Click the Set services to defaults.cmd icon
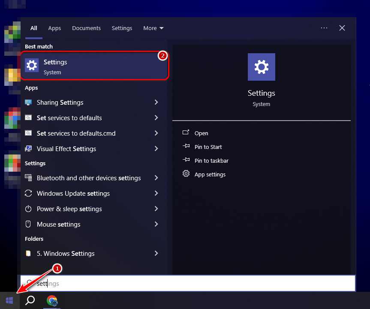Image resolution: width=370 pixels, height=309 pixels. (28, 133)
